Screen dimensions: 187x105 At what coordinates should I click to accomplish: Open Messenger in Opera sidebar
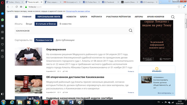coord(2,13)
